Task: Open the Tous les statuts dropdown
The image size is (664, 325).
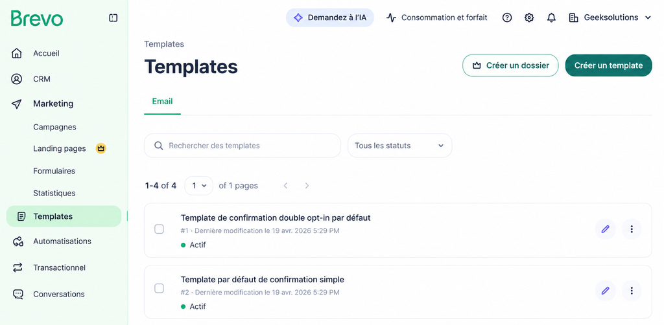Action: (x=399, y=146)
